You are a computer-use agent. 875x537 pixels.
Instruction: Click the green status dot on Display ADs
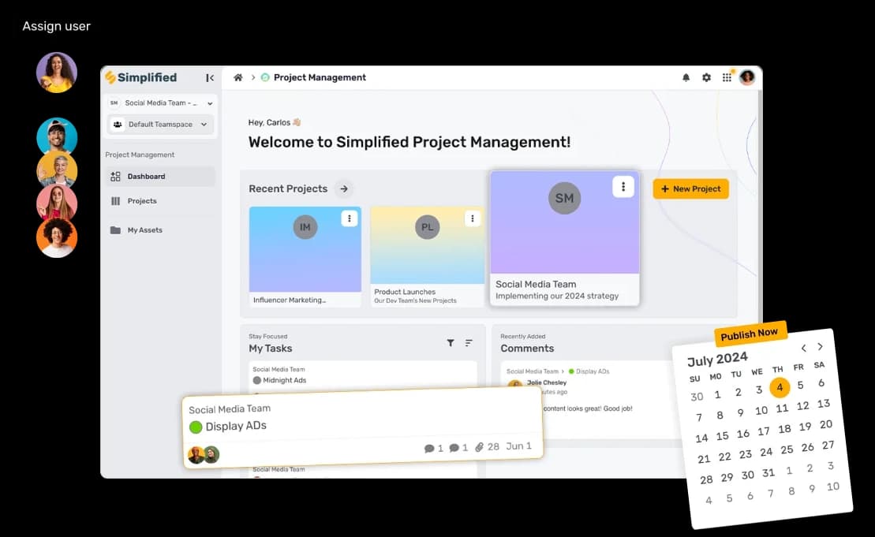(196, 427)
